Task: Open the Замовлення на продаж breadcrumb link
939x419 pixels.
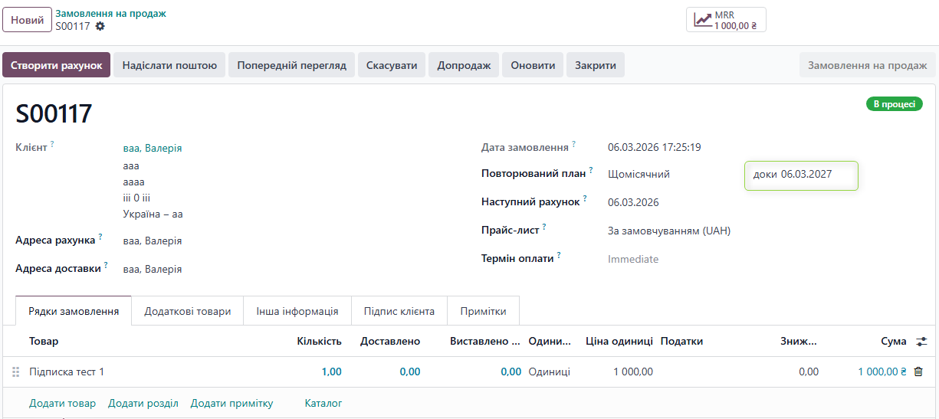Action: click(x=110, y=13)
